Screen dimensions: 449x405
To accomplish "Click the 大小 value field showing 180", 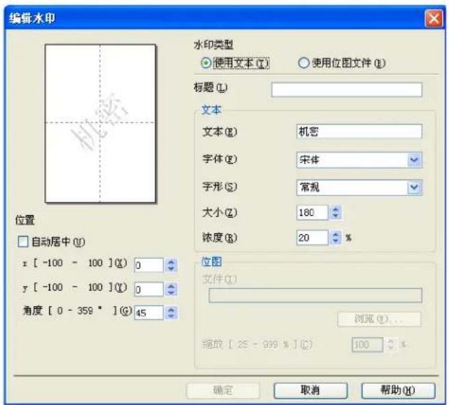I will 312,212.
